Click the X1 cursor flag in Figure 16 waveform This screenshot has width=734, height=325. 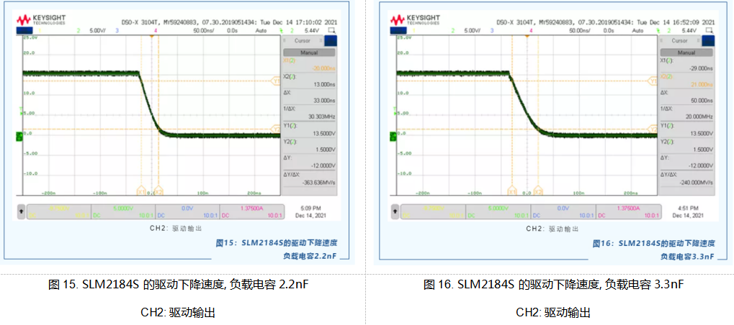pos(512,191)
